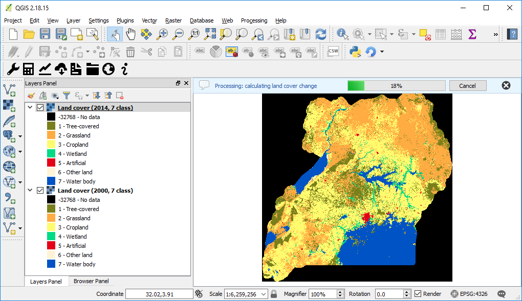
Task: Open the Scale dropdown
Action: point(264,294)
